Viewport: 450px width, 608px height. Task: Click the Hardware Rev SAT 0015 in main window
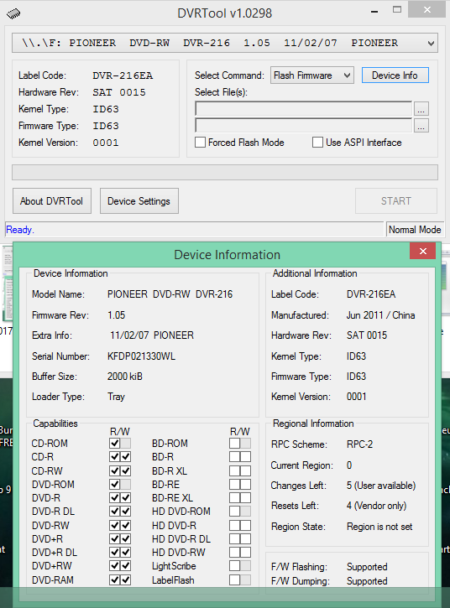click(119, 92)
